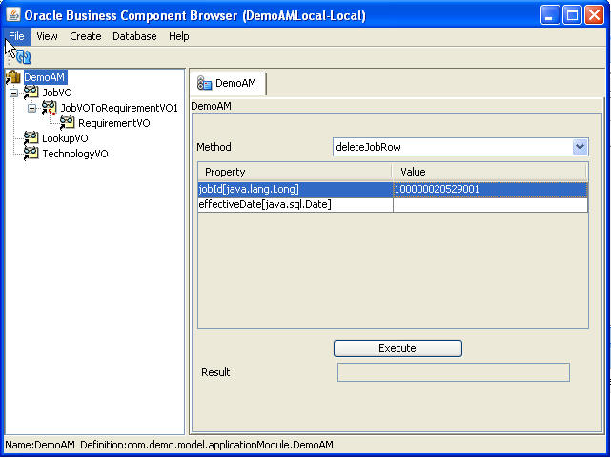The image size is (611, 458).
Task: Click the TechnologyVO view object icon
Action: [31, 154]
